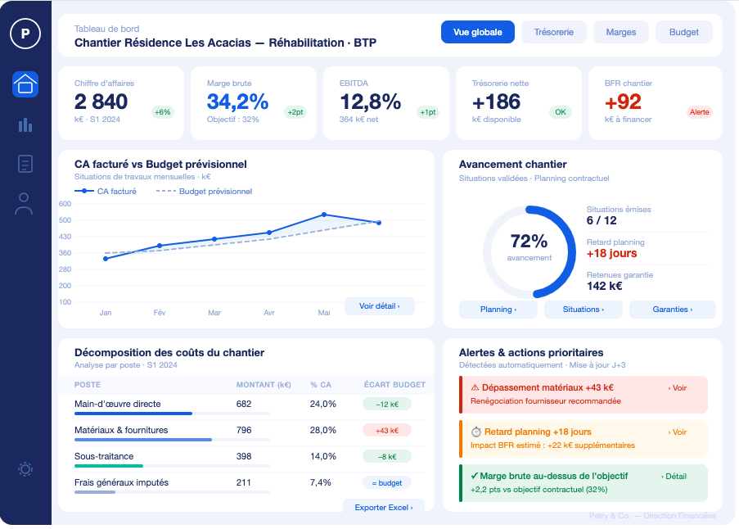Click the +2pt badge on Marge brute
This screenshot has width=739, height=529.
click(x=295, y=112)
